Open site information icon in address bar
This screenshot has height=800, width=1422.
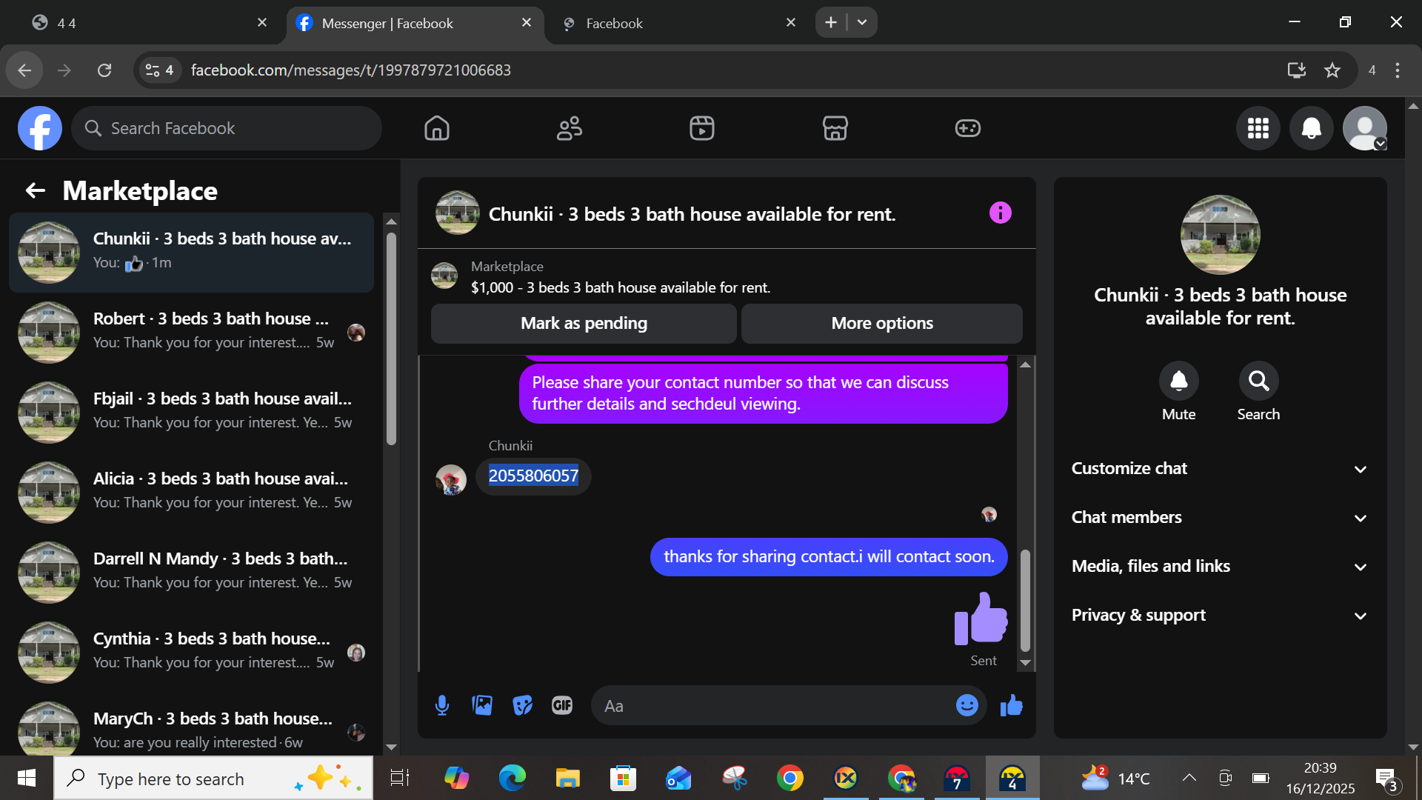click(160, 70)
